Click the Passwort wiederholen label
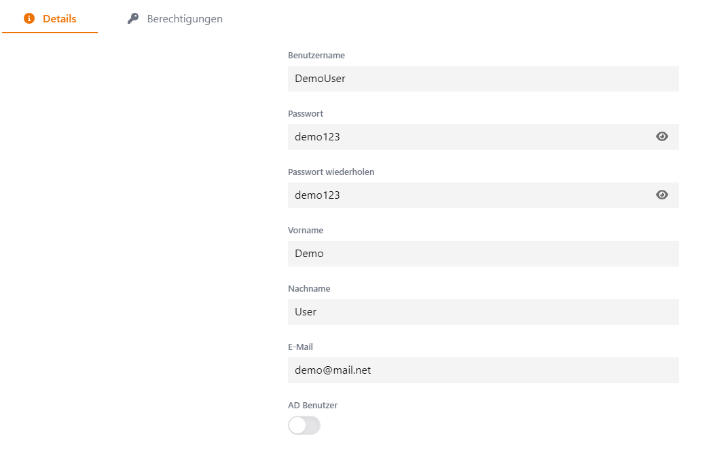The image size is (711, 449). (x=331, y=172)
